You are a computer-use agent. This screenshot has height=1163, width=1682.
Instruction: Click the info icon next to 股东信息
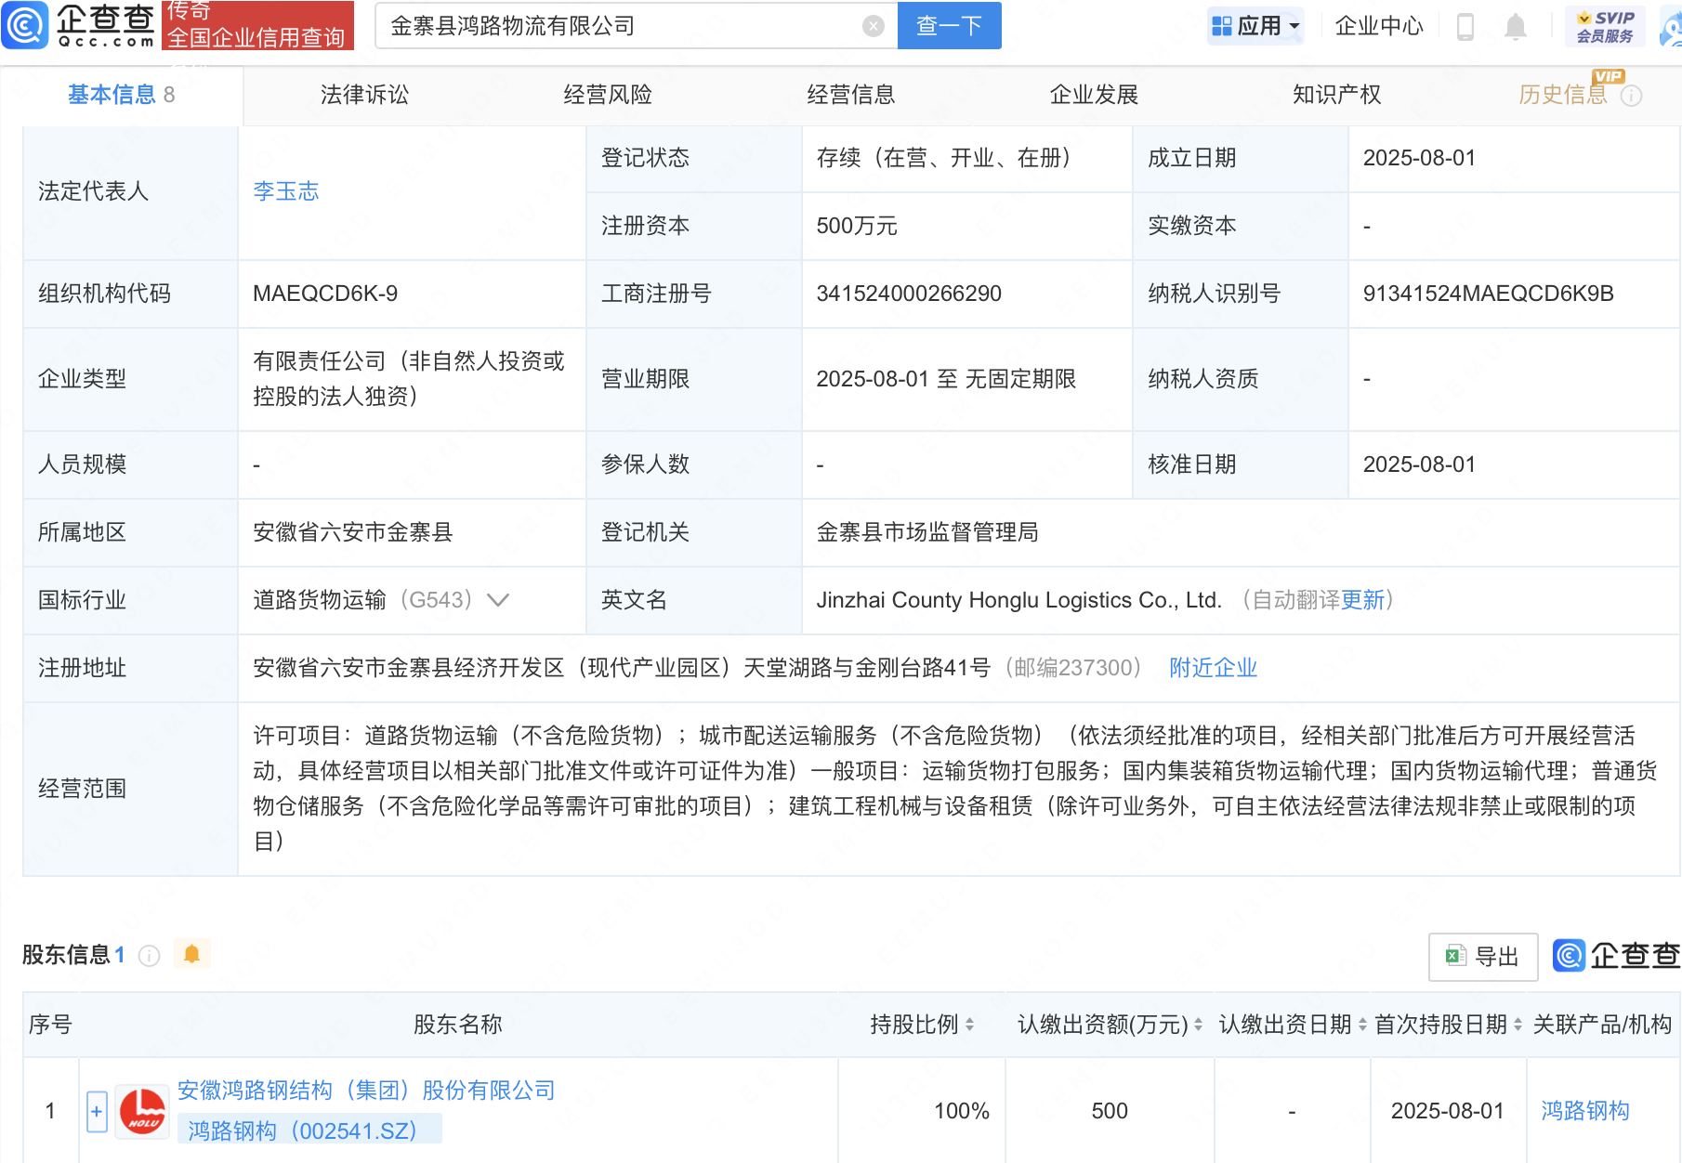(150, 956)
